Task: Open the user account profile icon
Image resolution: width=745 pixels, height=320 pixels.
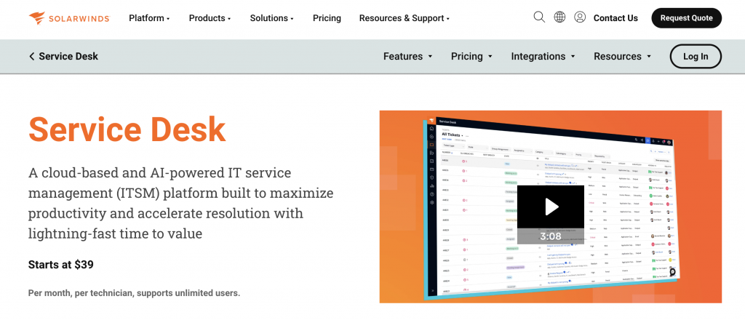Action: (x=580, y=17)
